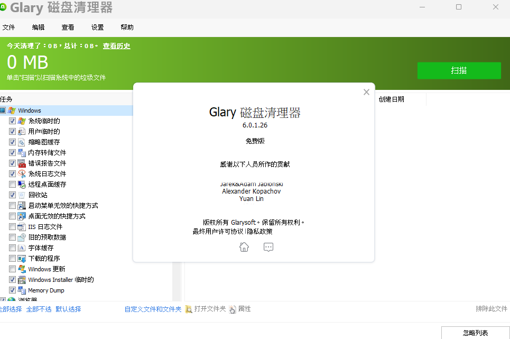Disable the Memory Dump checkbox
Screen dimensions: 510x339
click(x=12, y=290)
